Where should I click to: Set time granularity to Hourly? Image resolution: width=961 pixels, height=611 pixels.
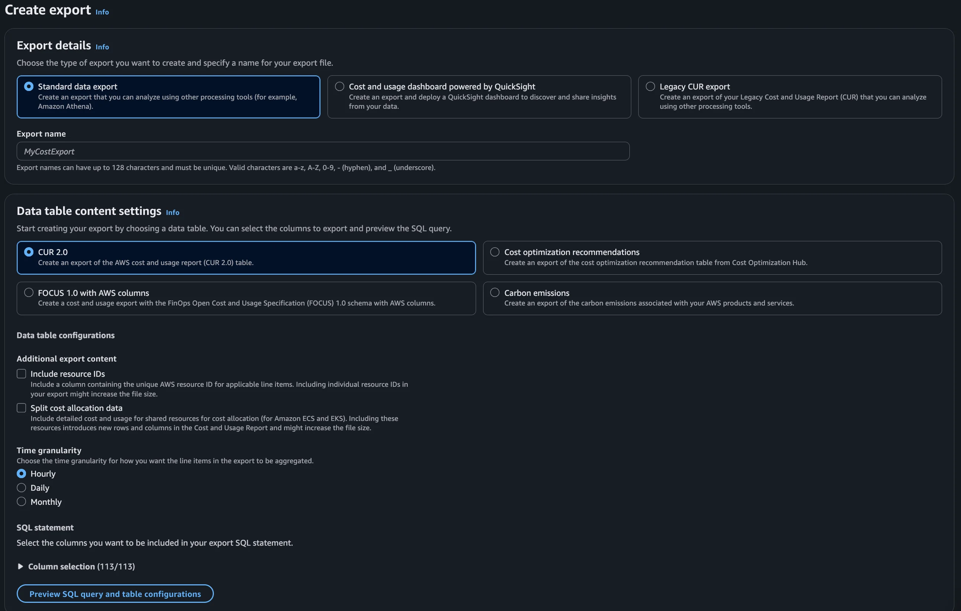coord(22,474)
